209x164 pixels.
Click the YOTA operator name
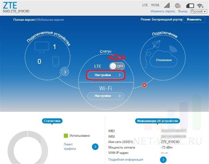coord(155,5)
